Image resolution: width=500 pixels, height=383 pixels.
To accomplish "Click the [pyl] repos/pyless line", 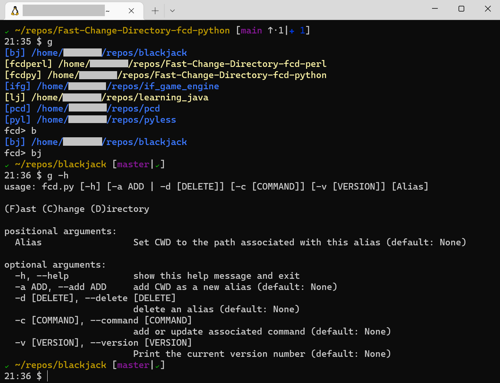I will coord(90,120).
